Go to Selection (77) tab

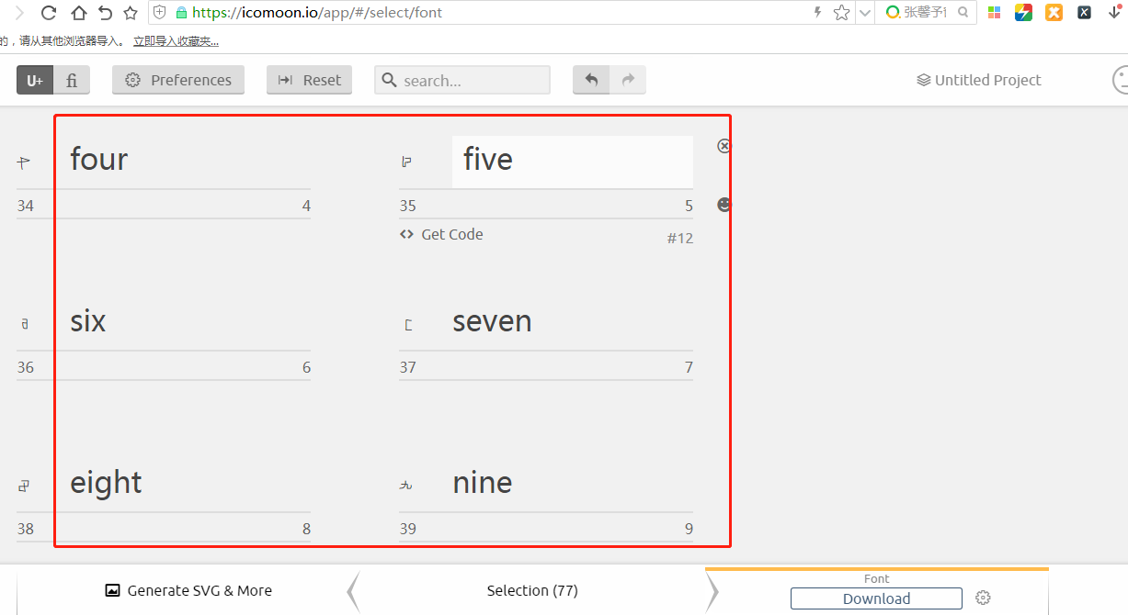532,591
